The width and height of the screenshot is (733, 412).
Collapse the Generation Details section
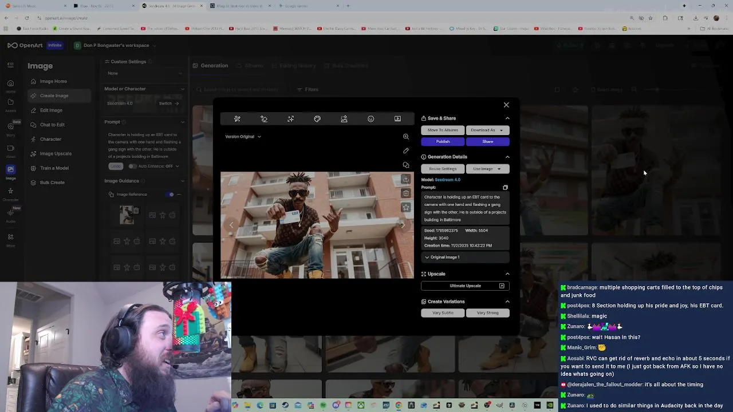pos(507,157)
